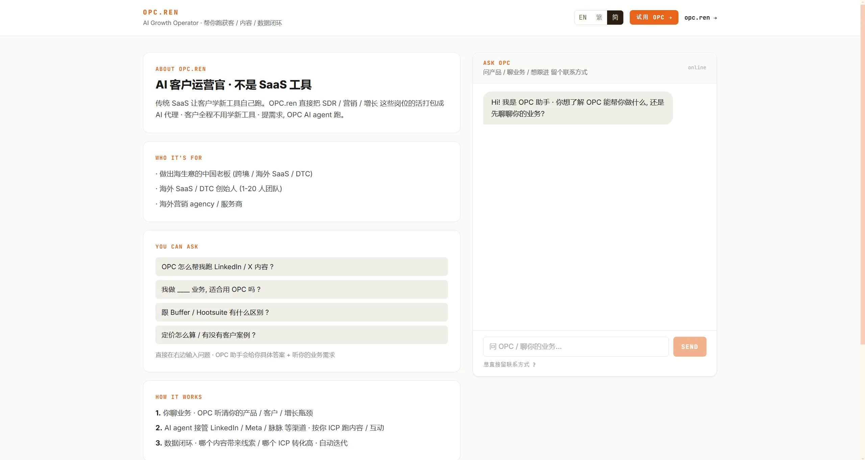Click the '海外 SaaS / DTC 创始人' list row
This screenshot has width=865, height=460.
219,189
